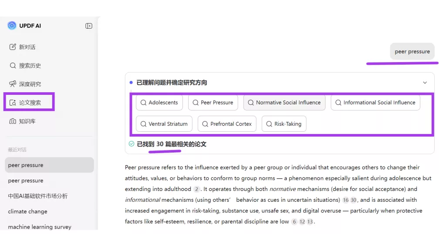
Task: Start a new chat via 新对话
Action: [27, 47]
